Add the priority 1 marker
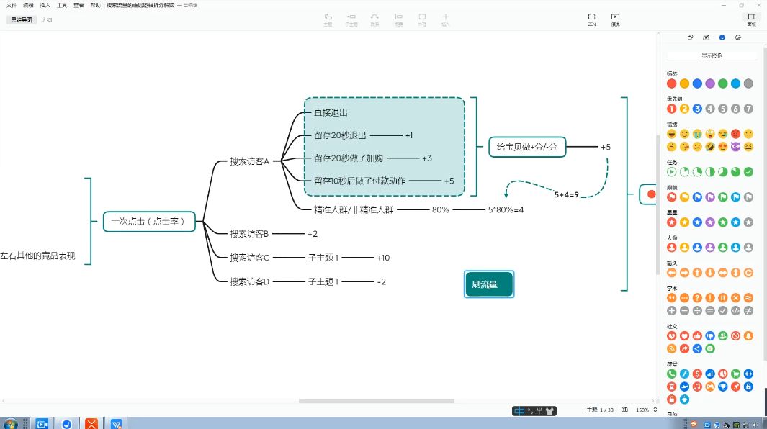This screenshot has width=767, height=429. pyautogui.click(x=672, y=109)
